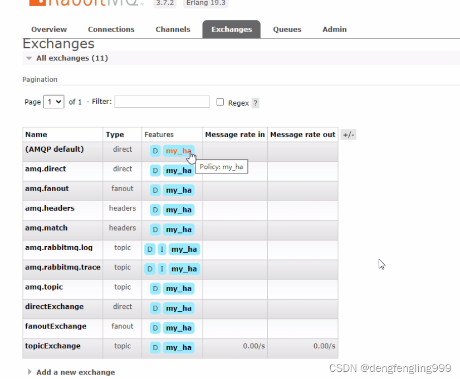Open the Page number dropdown
This screenshot has height=379, width=460.
(54, 102)
